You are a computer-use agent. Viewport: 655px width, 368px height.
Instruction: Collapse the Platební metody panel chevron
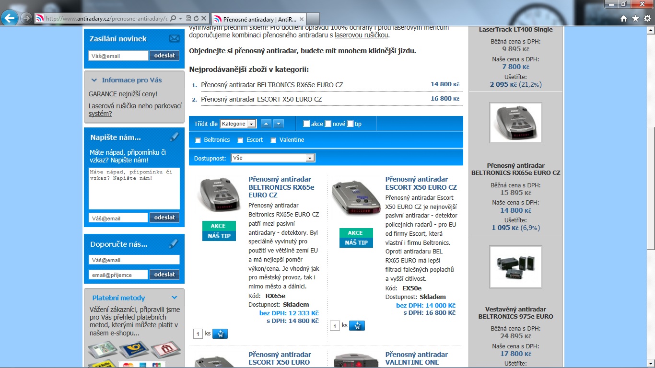174,298
